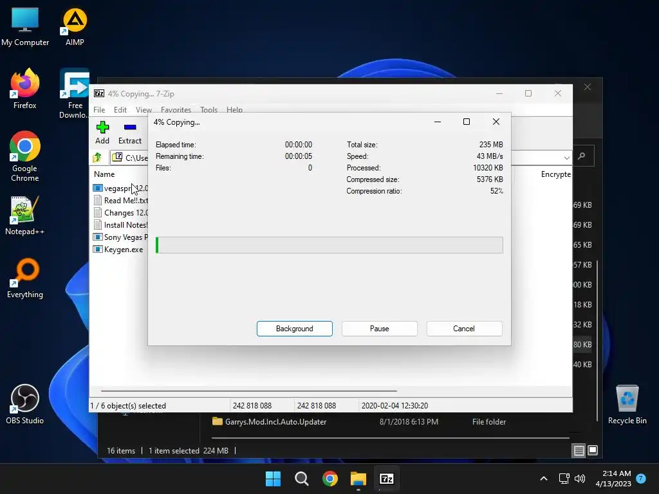
Task: Expand the 7-Zip address path dropdown
Action: 566,158
